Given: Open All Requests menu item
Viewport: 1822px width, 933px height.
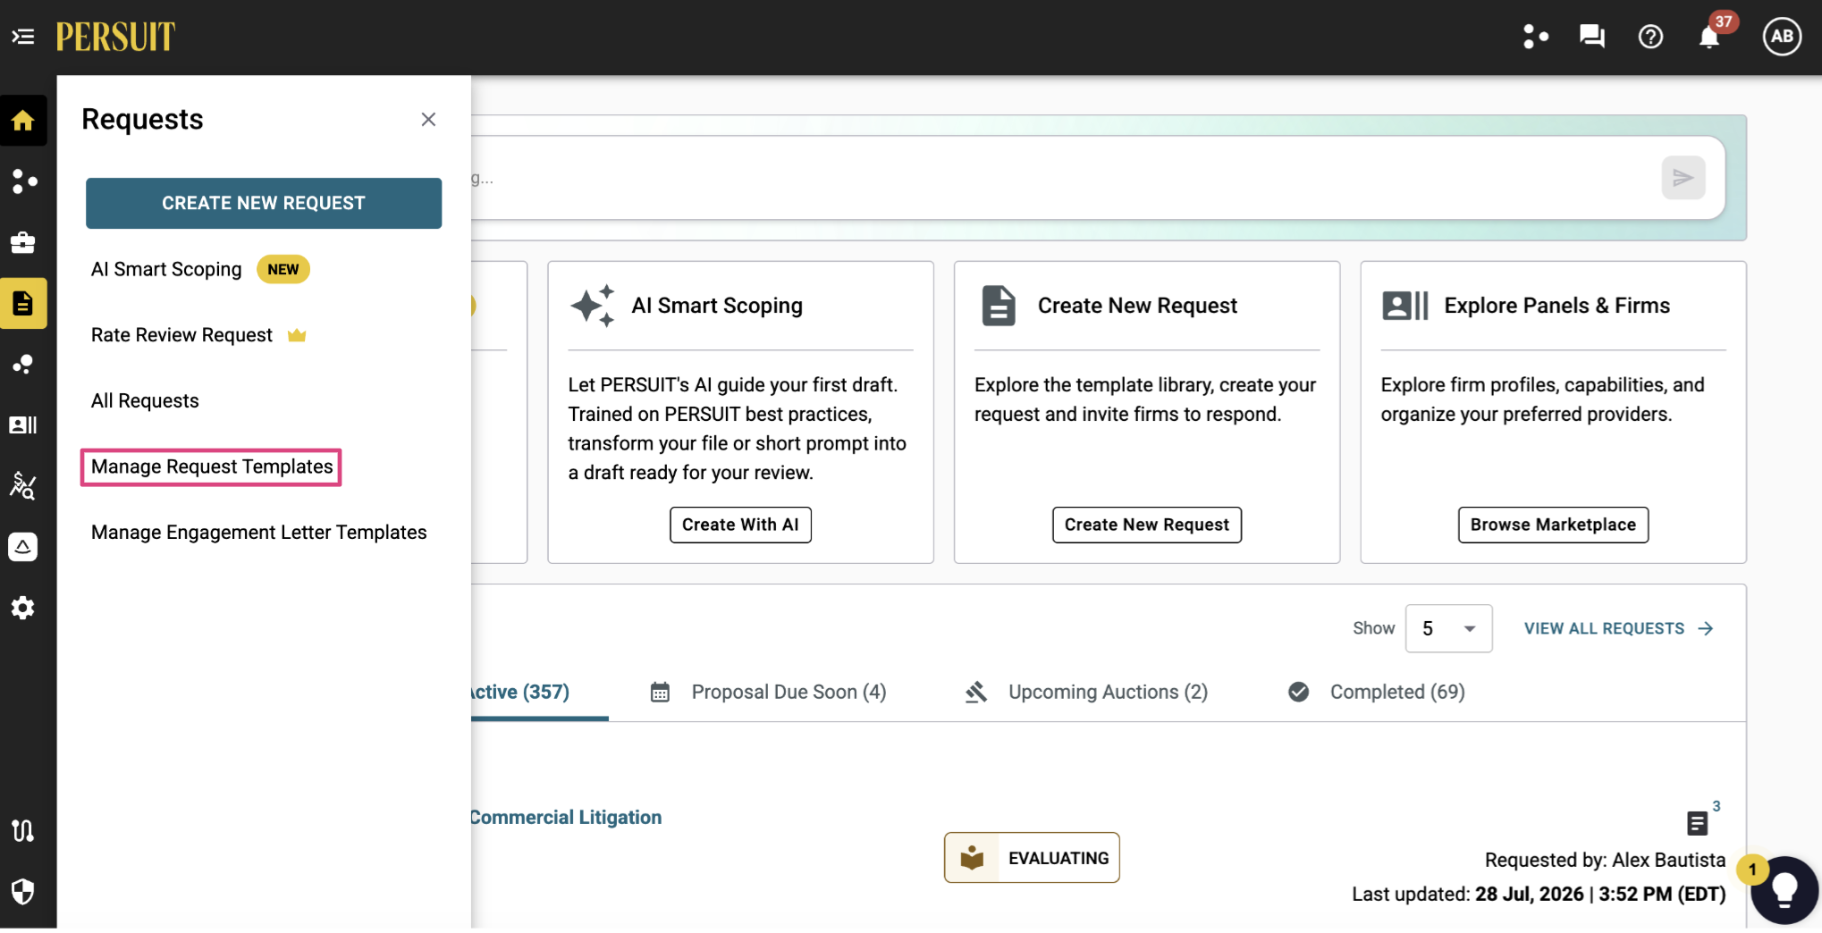Looking at the screenshot, I should pyautogui.click(x=145, y=400).
